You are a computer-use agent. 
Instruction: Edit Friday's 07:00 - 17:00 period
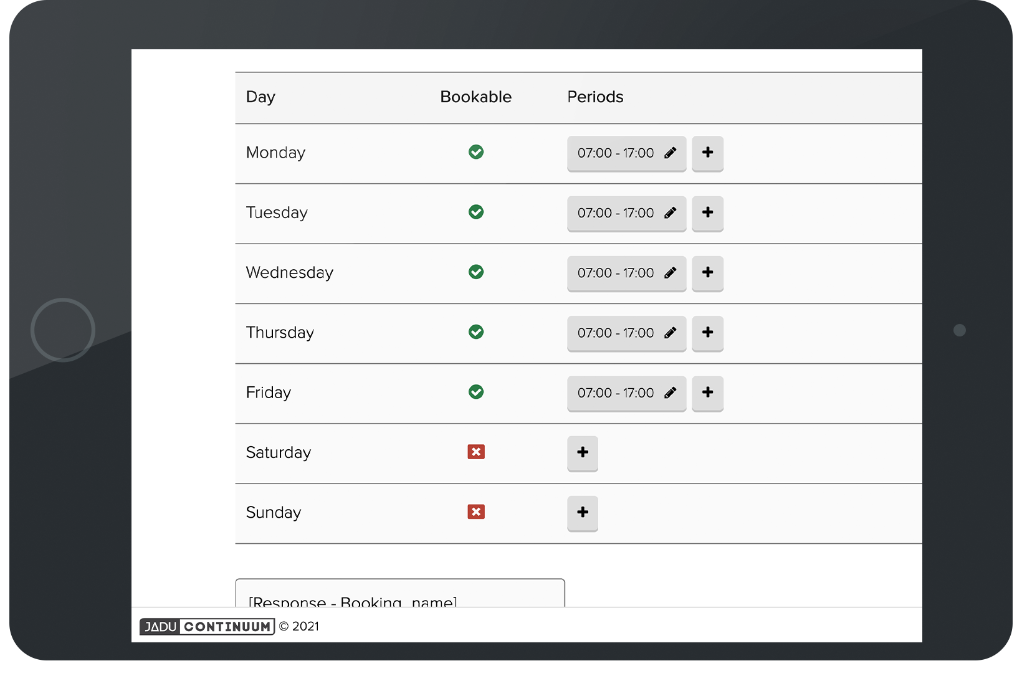coord(626,393)
